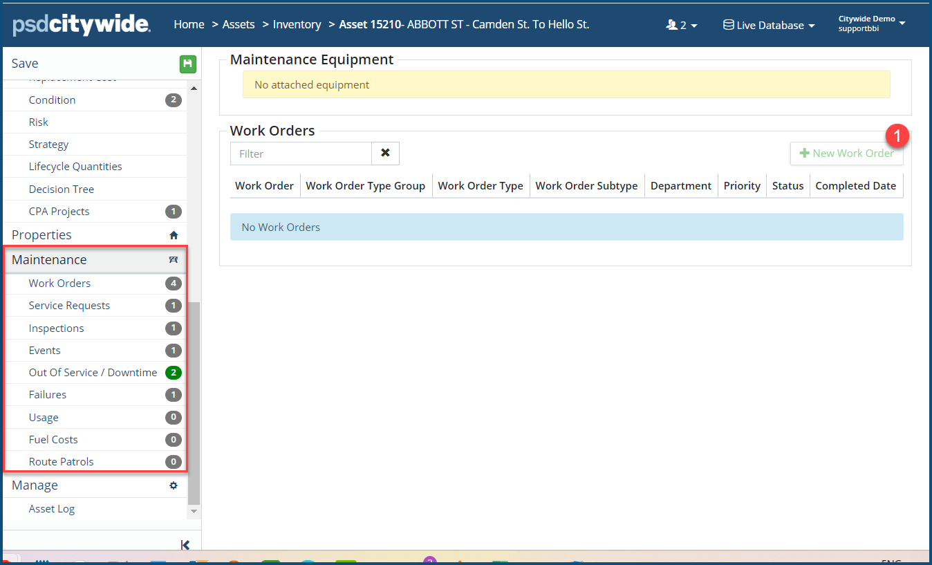Clear the filter with the X button
The image size is (932, 565).
(x=385, y=154)
